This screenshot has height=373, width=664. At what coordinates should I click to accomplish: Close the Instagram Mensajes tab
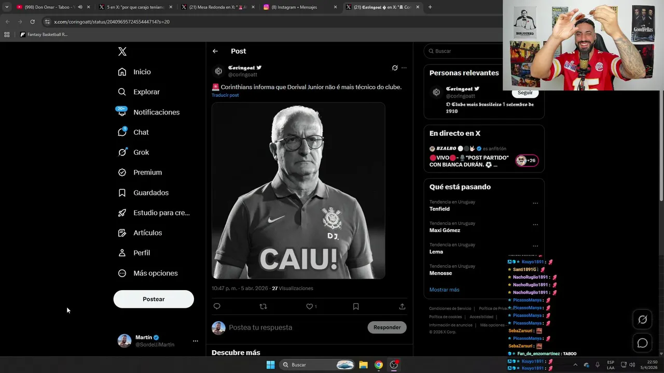pyautogui.click(x=335, y=7)
